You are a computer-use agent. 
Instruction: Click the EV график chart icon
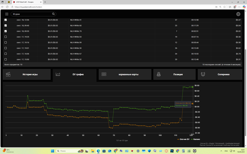[58, 74]
